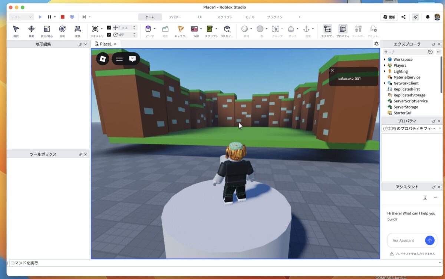Open the notifications bell
Viewport: 445px width, 279px height.
click(x=428, y=17)
